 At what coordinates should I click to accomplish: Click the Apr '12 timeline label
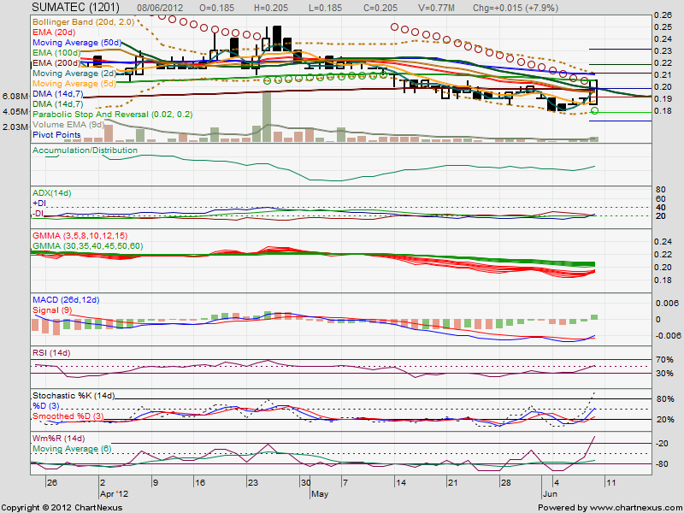113,493
